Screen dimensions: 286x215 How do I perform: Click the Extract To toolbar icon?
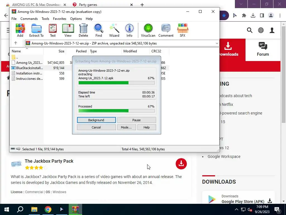coord(37,30)
